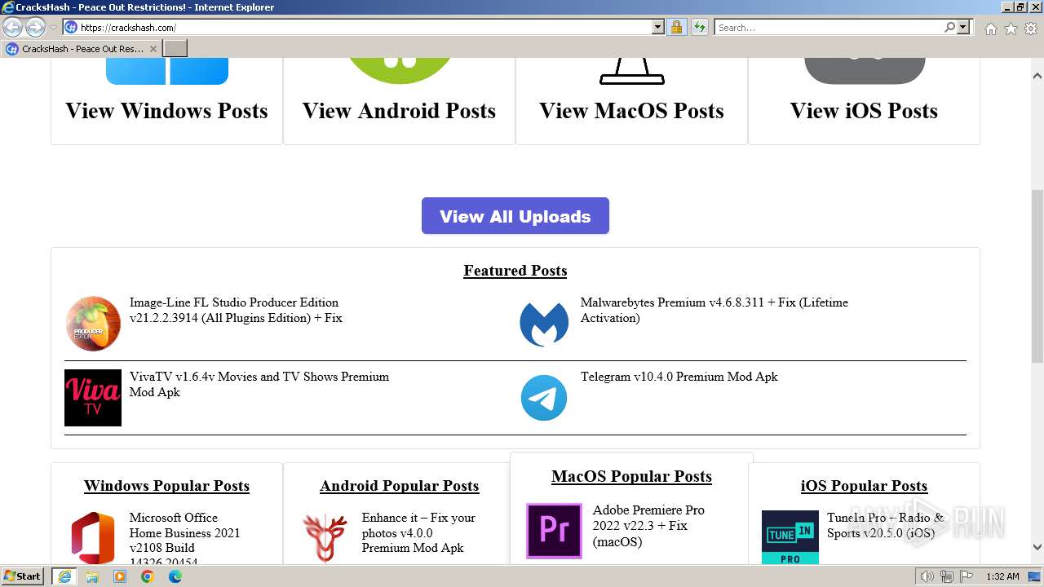The image size is (1044, 587).
Task: Click the Android logo above View Android Posts
Action: [x=400, y=71]
